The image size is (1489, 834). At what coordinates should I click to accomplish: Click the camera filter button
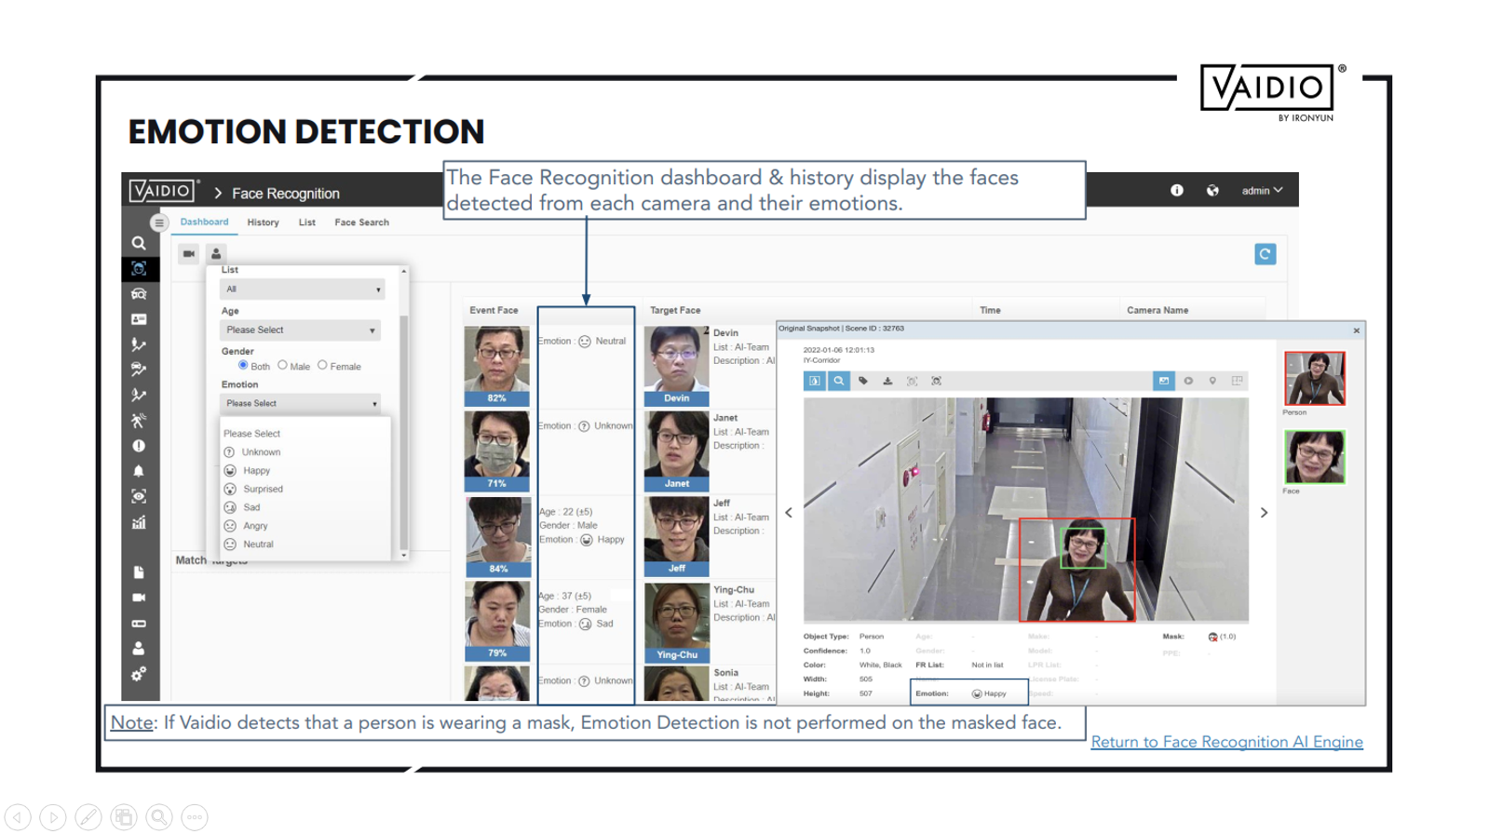point(189,253)
